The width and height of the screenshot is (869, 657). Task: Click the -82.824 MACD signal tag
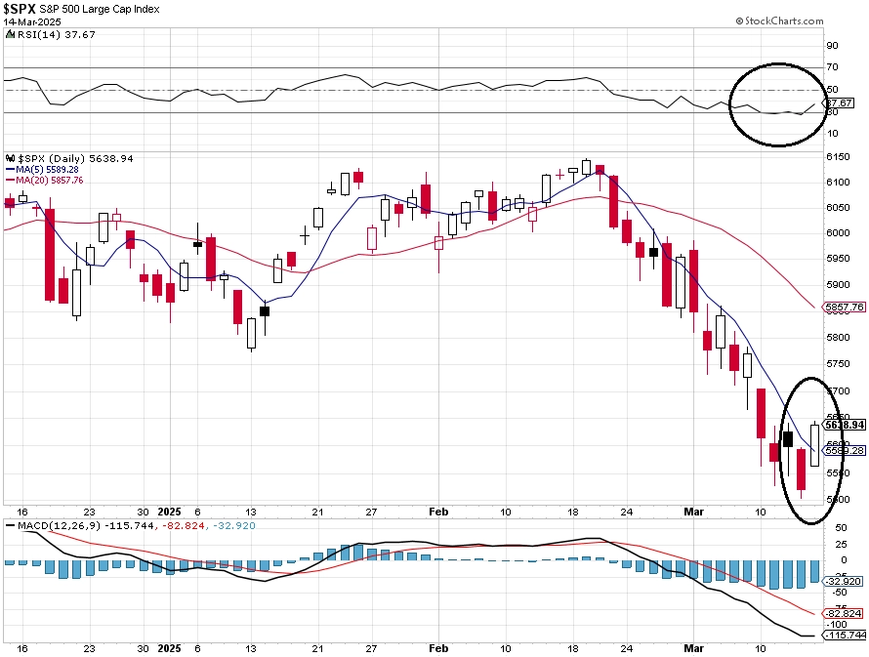click(844, 613)
